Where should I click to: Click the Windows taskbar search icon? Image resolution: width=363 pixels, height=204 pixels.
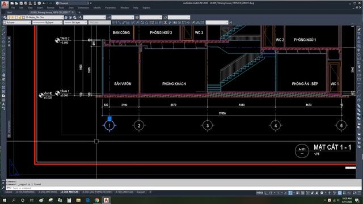pyautogui.click(x=14, y=200)
